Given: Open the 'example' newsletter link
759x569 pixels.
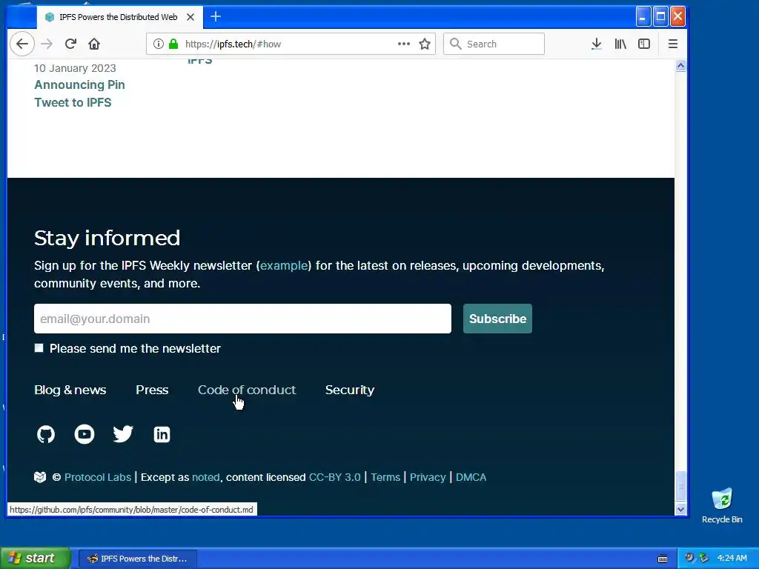Looking at the screenshot, I should coord(284,266).
